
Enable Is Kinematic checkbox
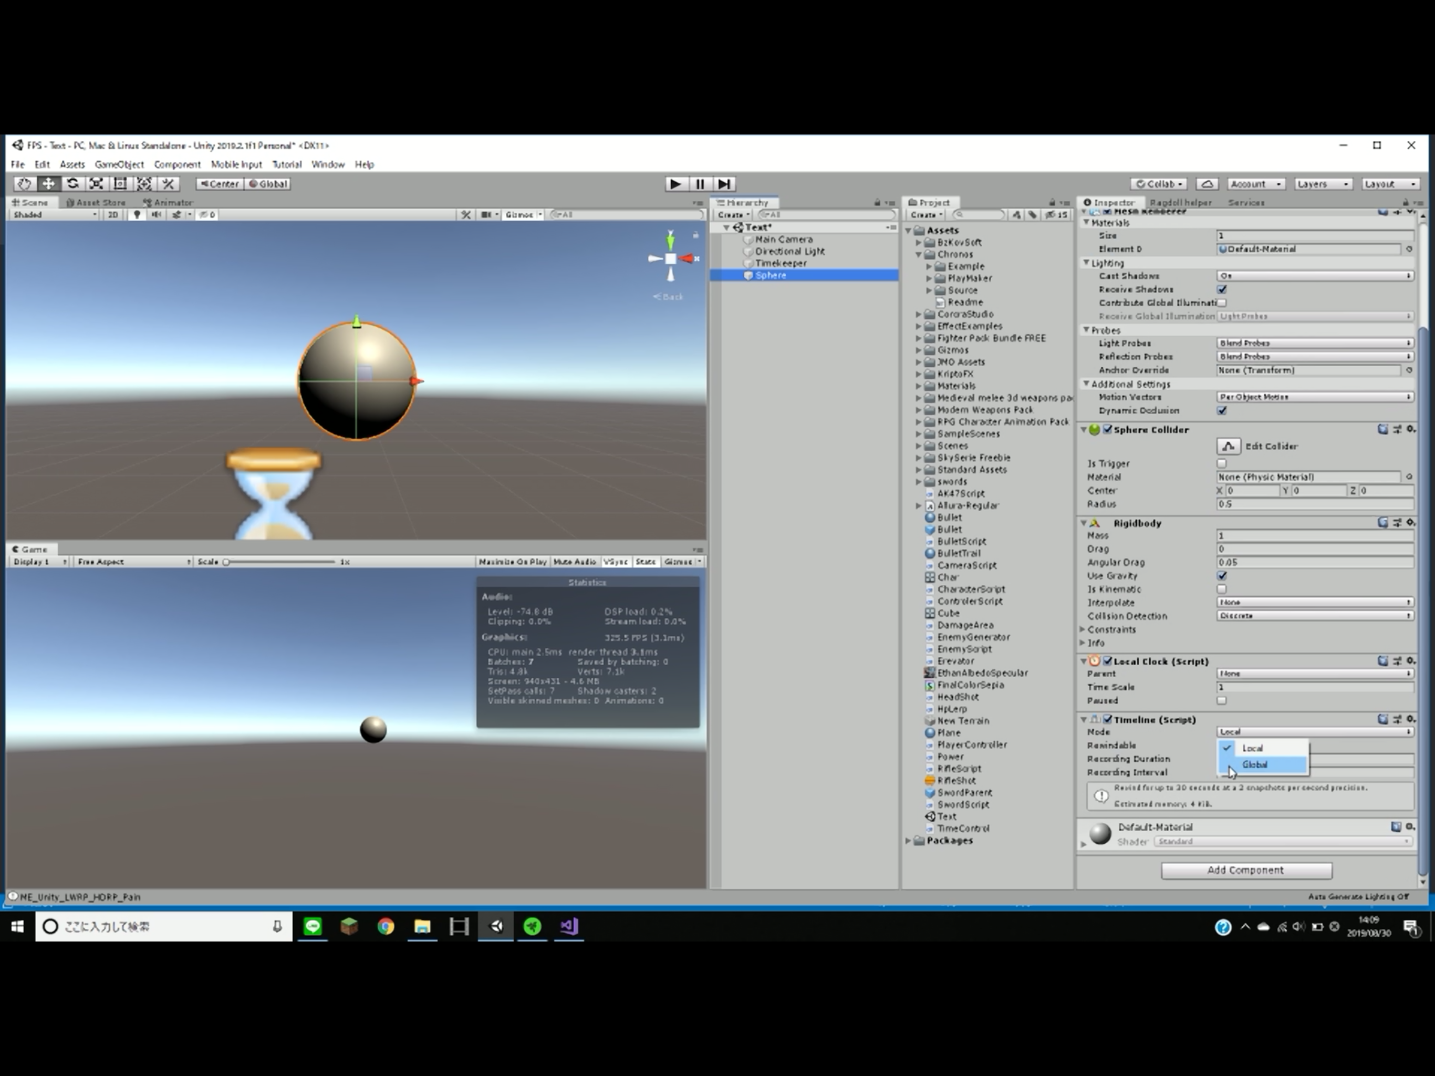click(x=1222, y=589)
